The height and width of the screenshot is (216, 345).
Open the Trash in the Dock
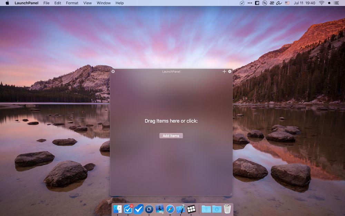[x=227, y=209]
